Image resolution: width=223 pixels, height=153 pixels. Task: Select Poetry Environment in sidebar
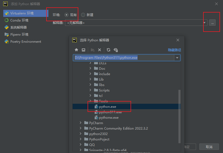click(26, 42)
